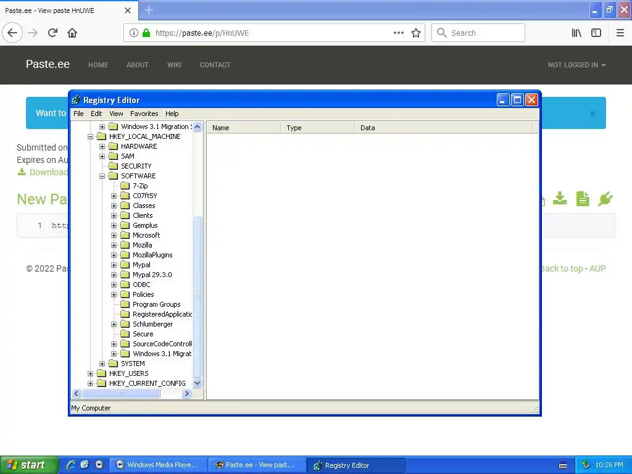632x474 pixels.
Task: Click the Windows Media Player quick launch icon
Action: point(99,465)
